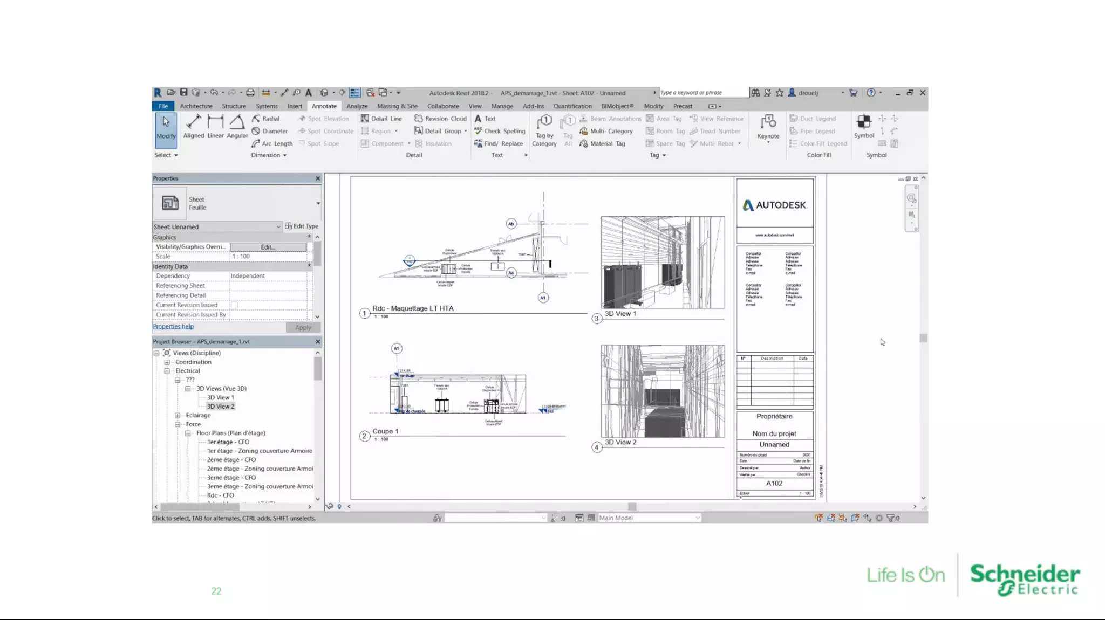Toggle Current Revision Issued checkbox

pyautogui.click(x=234, y=305)
